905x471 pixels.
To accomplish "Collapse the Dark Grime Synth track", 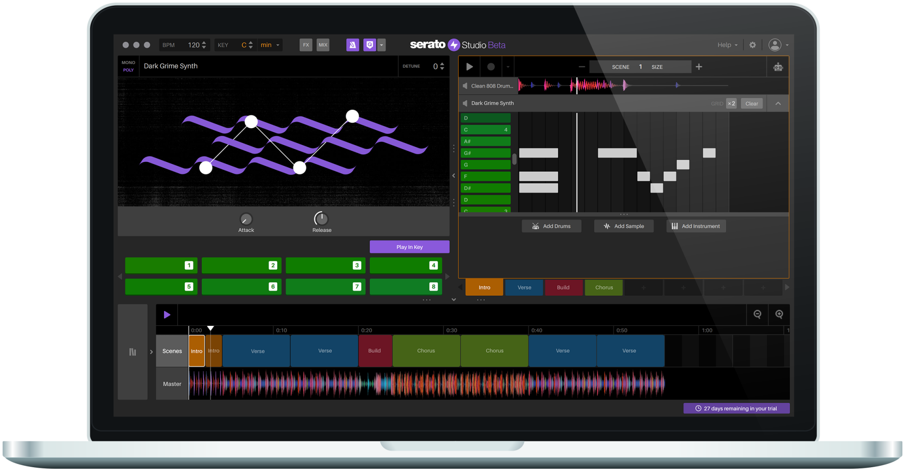I will tap(778, 104).
